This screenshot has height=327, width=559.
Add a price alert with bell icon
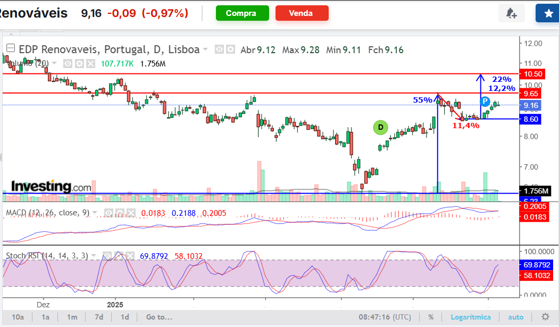coord(511,13)
